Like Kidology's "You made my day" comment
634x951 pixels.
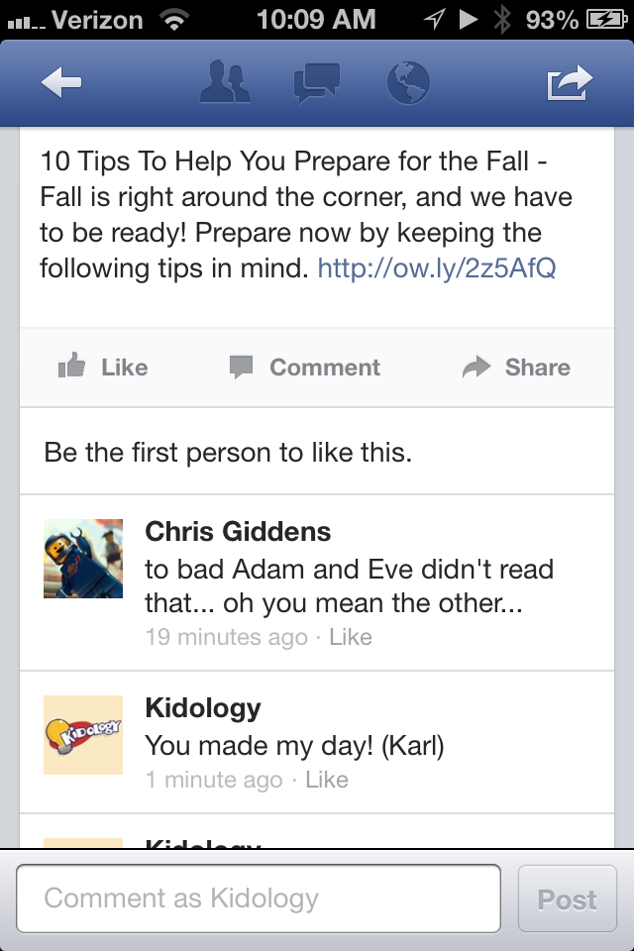tap(327, 780)
